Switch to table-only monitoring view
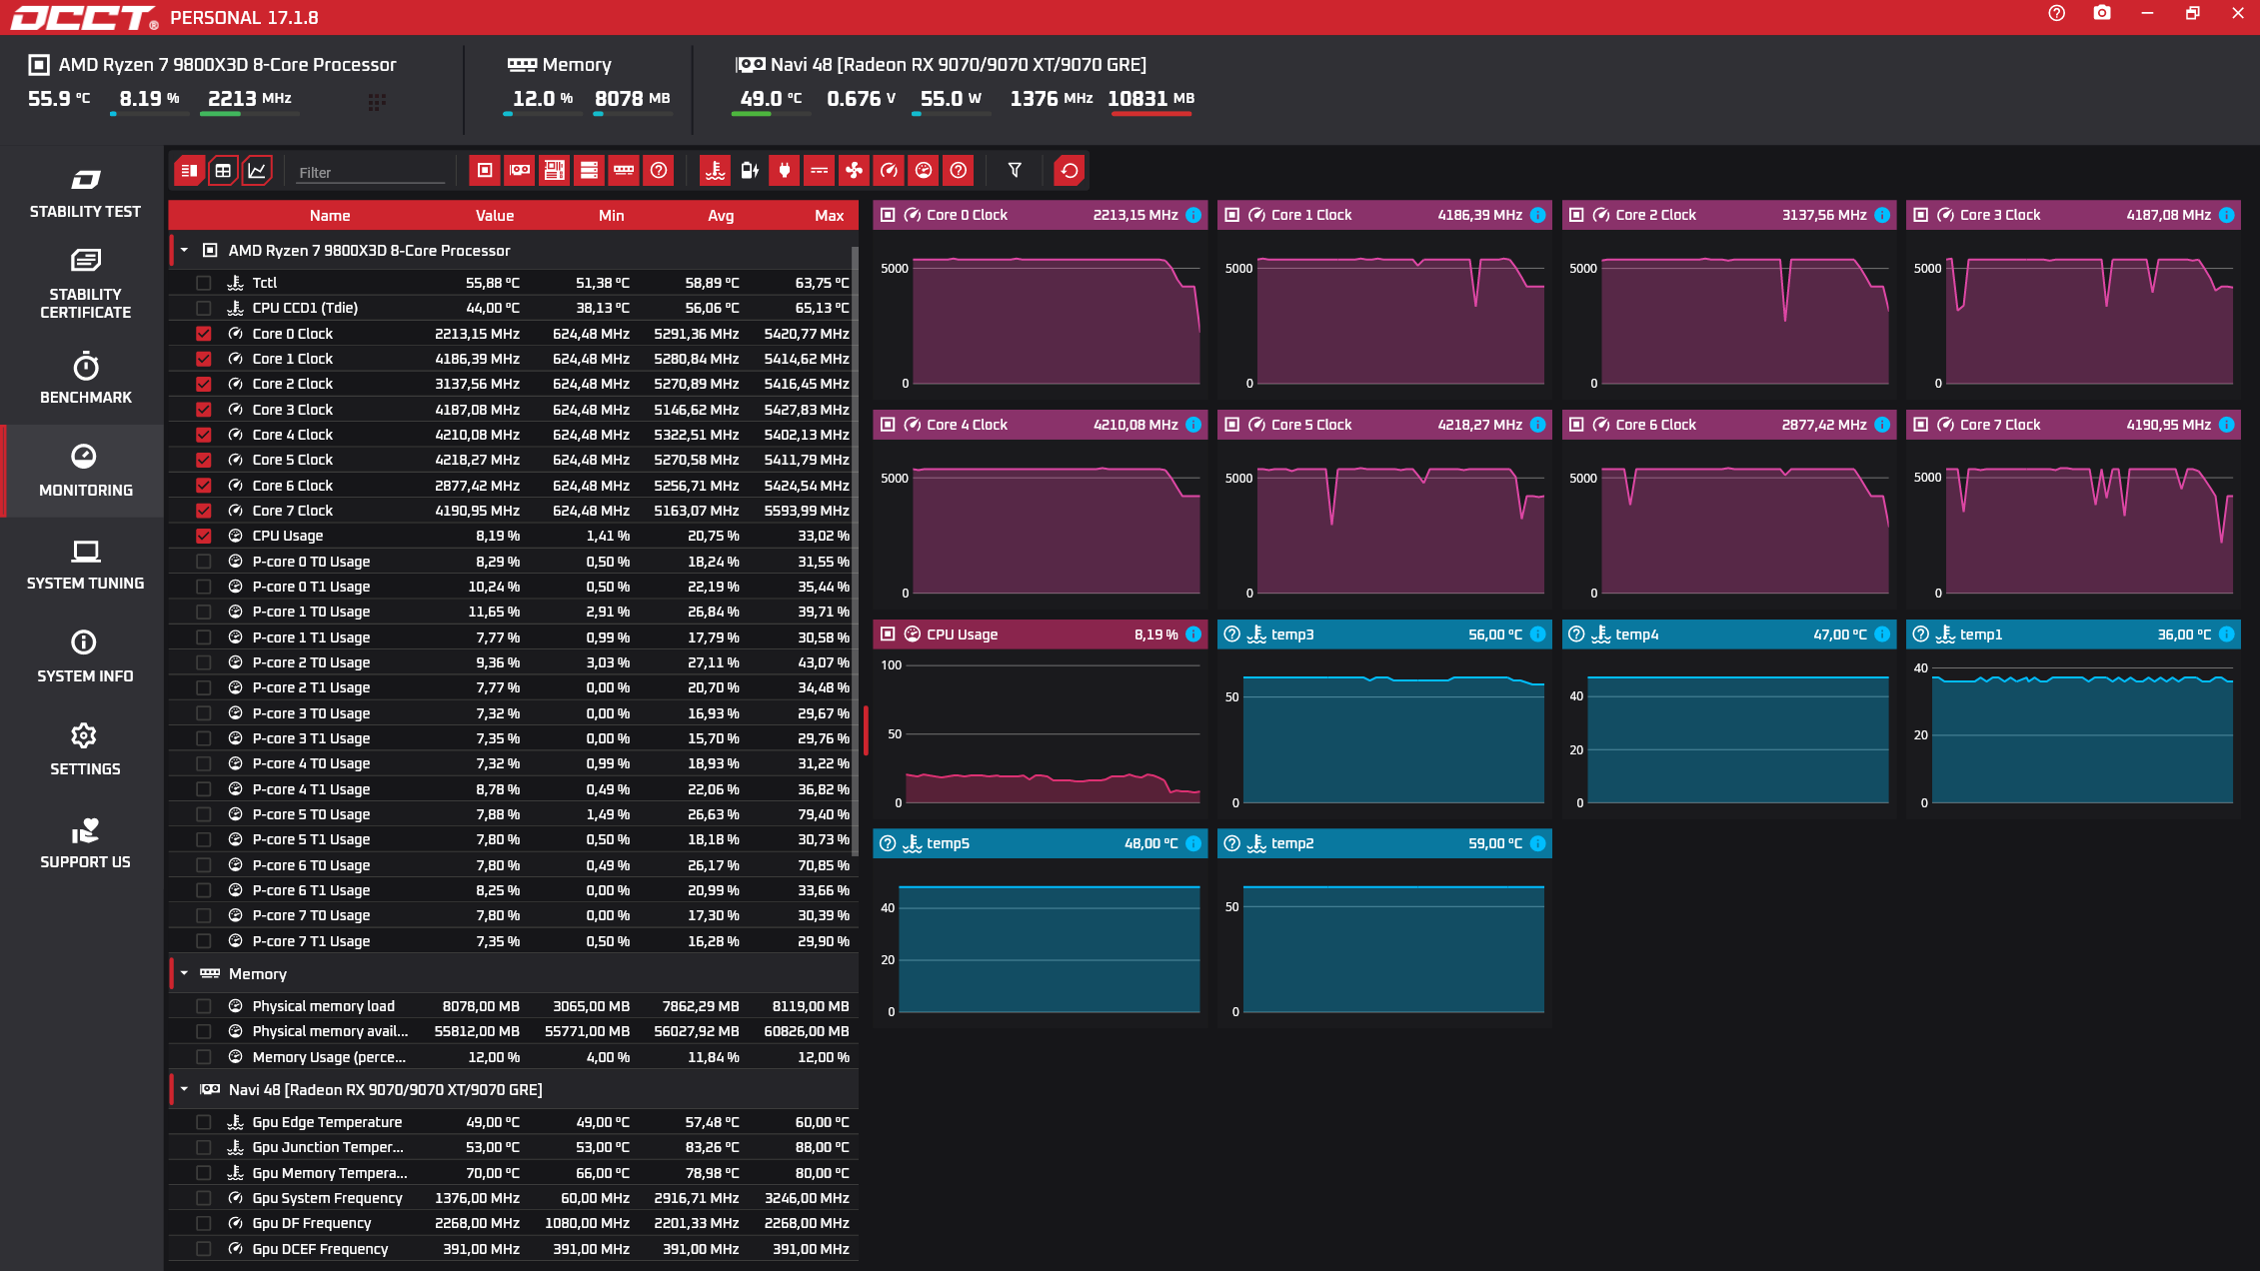 click(189, 171)
